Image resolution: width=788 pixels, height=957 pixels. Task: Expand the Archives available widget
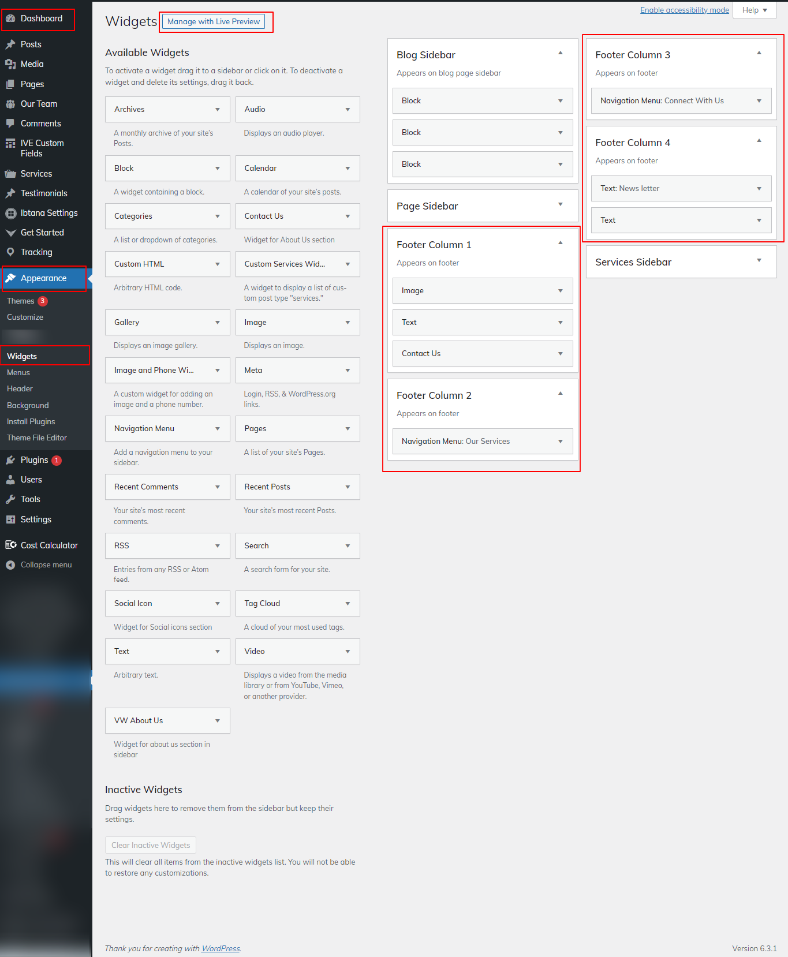(217, 110)
